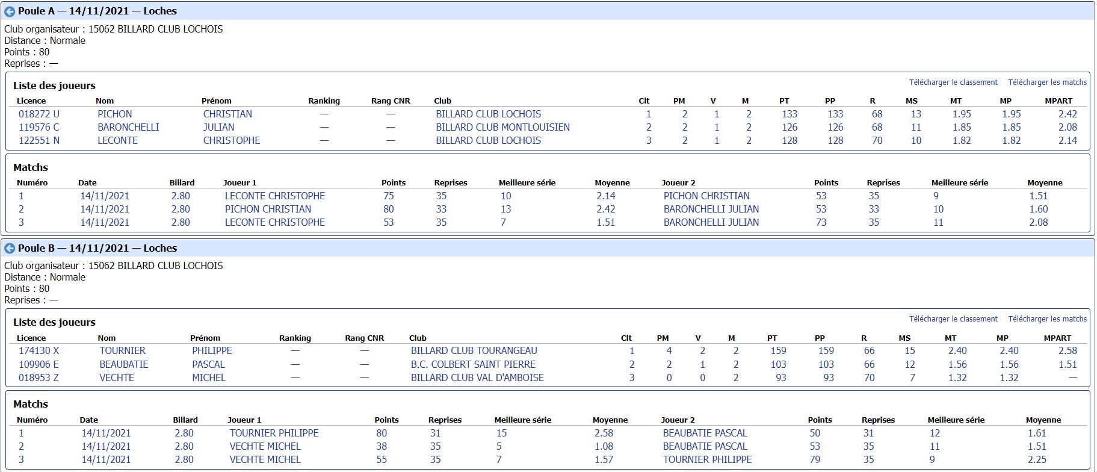Screen dimensions: 1097x472
Task: Click Poule A organizer club 15062 BILLARD CLUB LOCHOIS text
Action: pyautogui.click(x=156, y=29)
